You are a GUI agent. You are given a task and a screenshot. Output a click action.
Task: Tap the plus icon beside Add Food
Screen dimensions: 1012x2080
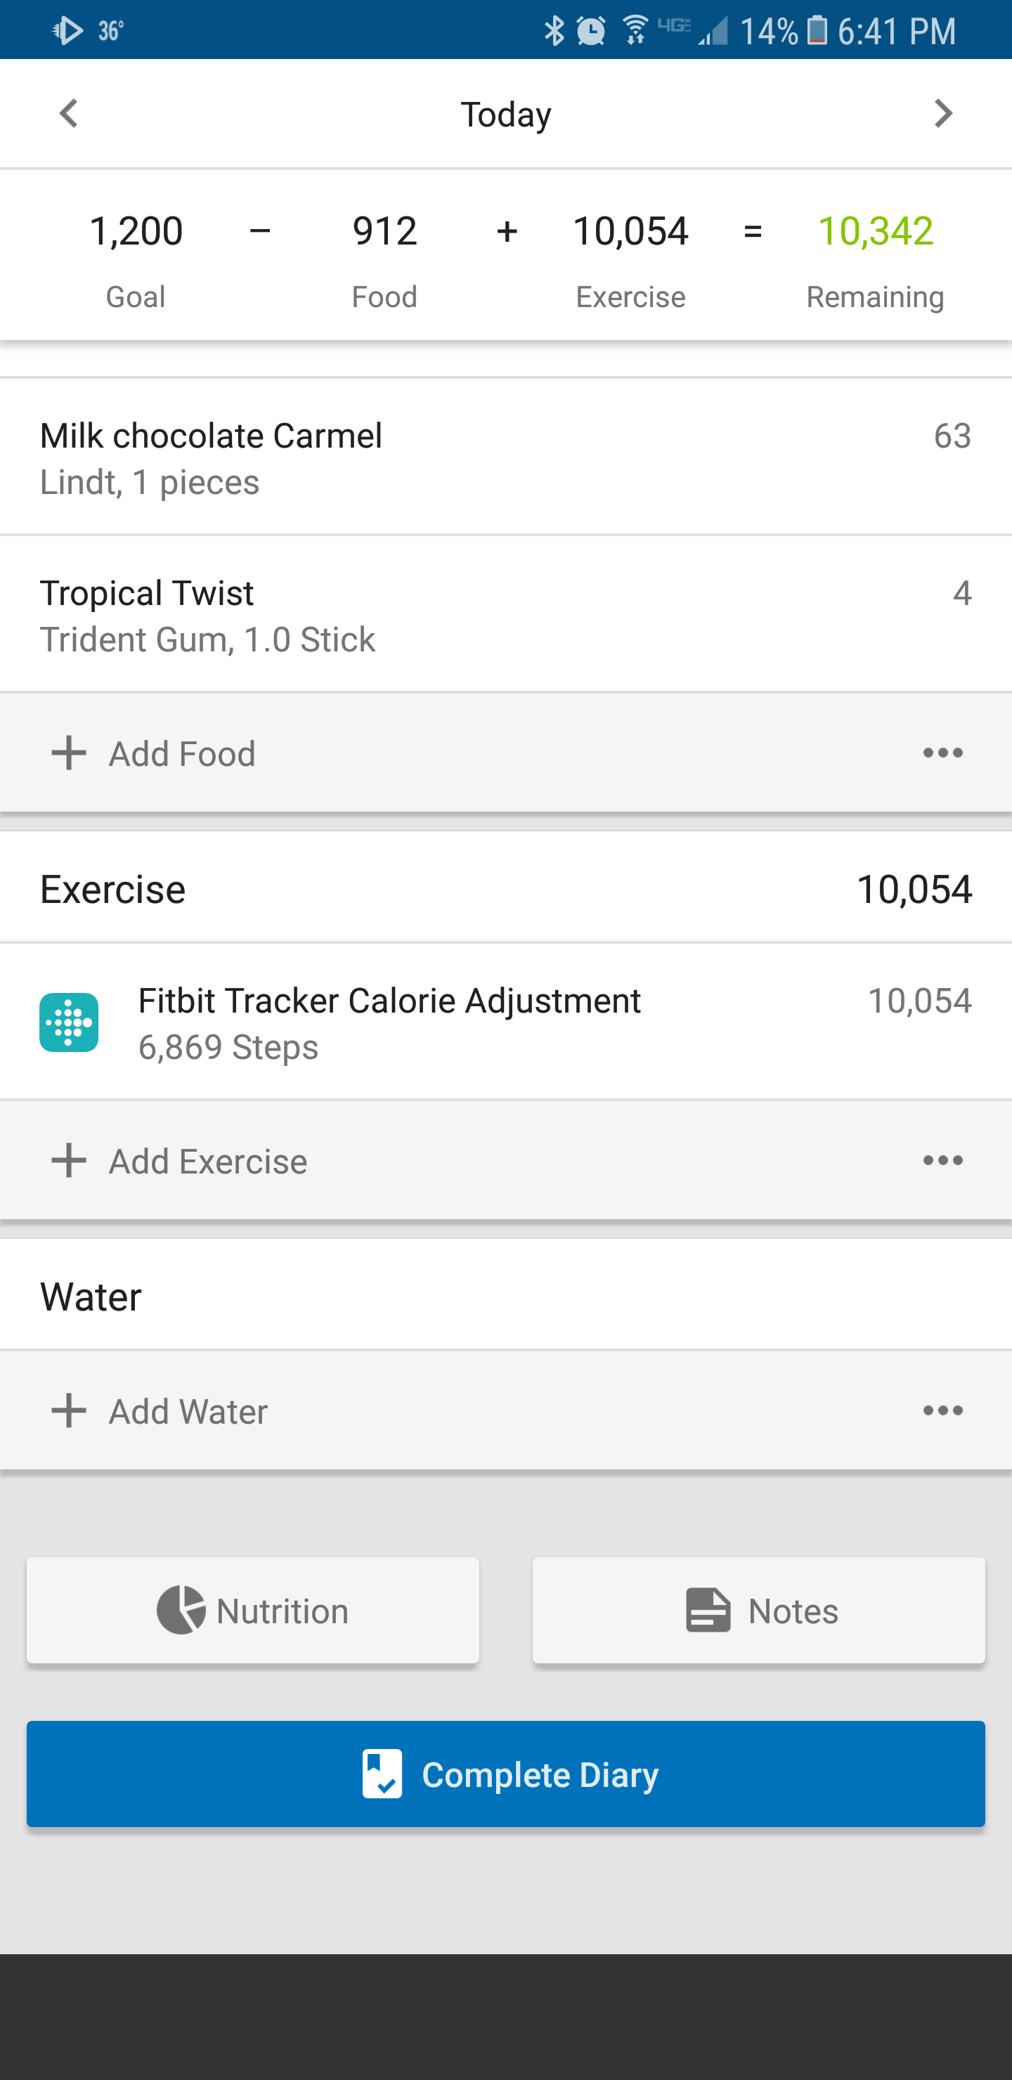[x=69, y=753]
